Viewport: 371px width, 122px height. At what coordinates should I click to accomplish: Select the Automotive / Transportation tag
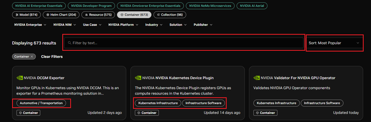(x=41, y=103)
